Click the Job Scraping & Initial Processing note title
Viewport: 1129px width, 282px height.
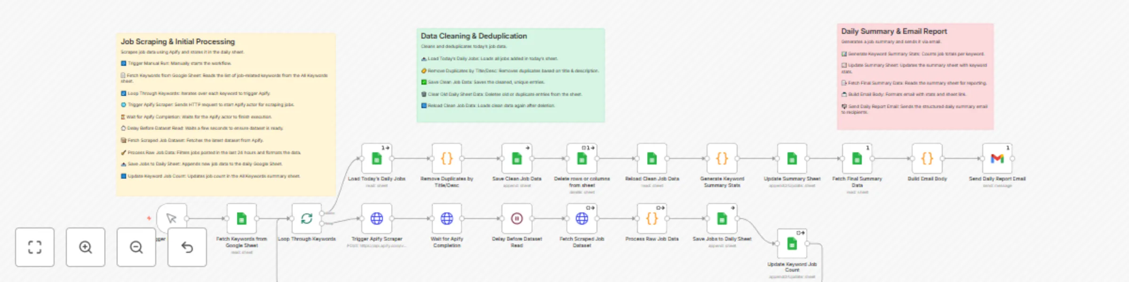click(x=178, y=42)
